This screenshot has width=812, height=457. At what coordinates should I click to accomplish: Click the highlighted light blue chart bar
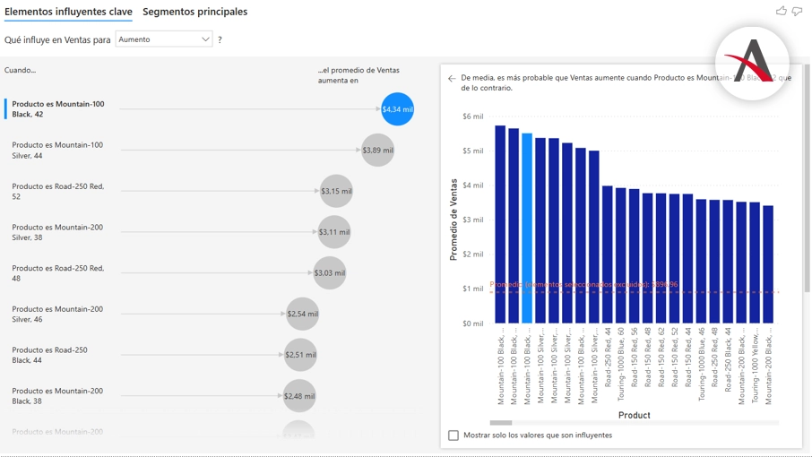tap(527, 228)
